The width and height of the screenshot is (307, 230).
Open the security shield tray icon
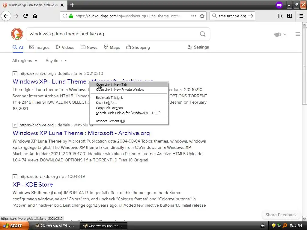(x=274, y=226)
